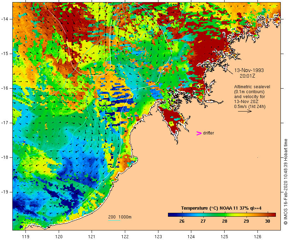Click the longitude axis label 123
Image resolution: width=290 pixels, height=240 pixels.
coord(158,236)
